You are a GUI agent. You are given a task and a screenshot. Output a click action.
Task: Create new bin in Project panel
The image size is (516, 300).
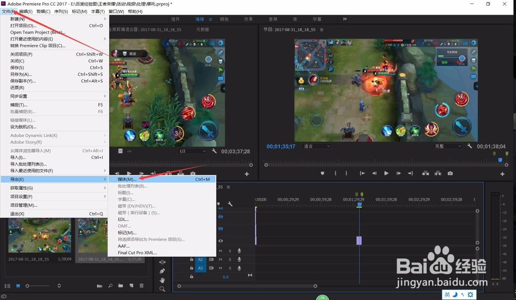pyautogui.click(x=120, y=286)
